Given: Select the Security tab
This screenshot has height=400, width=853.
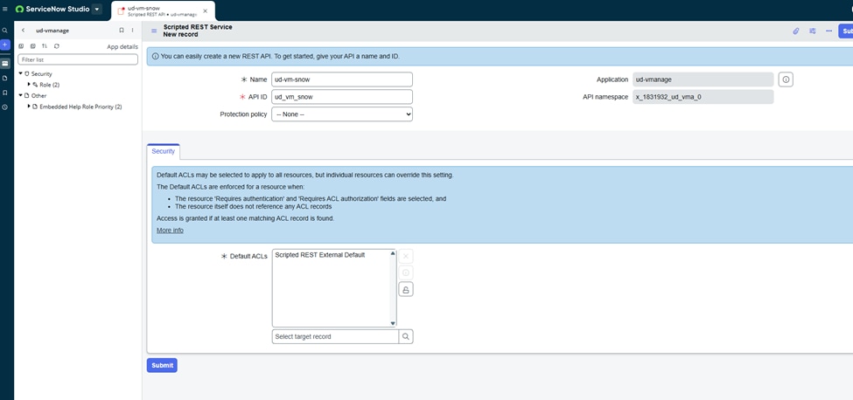Looking at the screenshot, I should [x=164, y=151].
